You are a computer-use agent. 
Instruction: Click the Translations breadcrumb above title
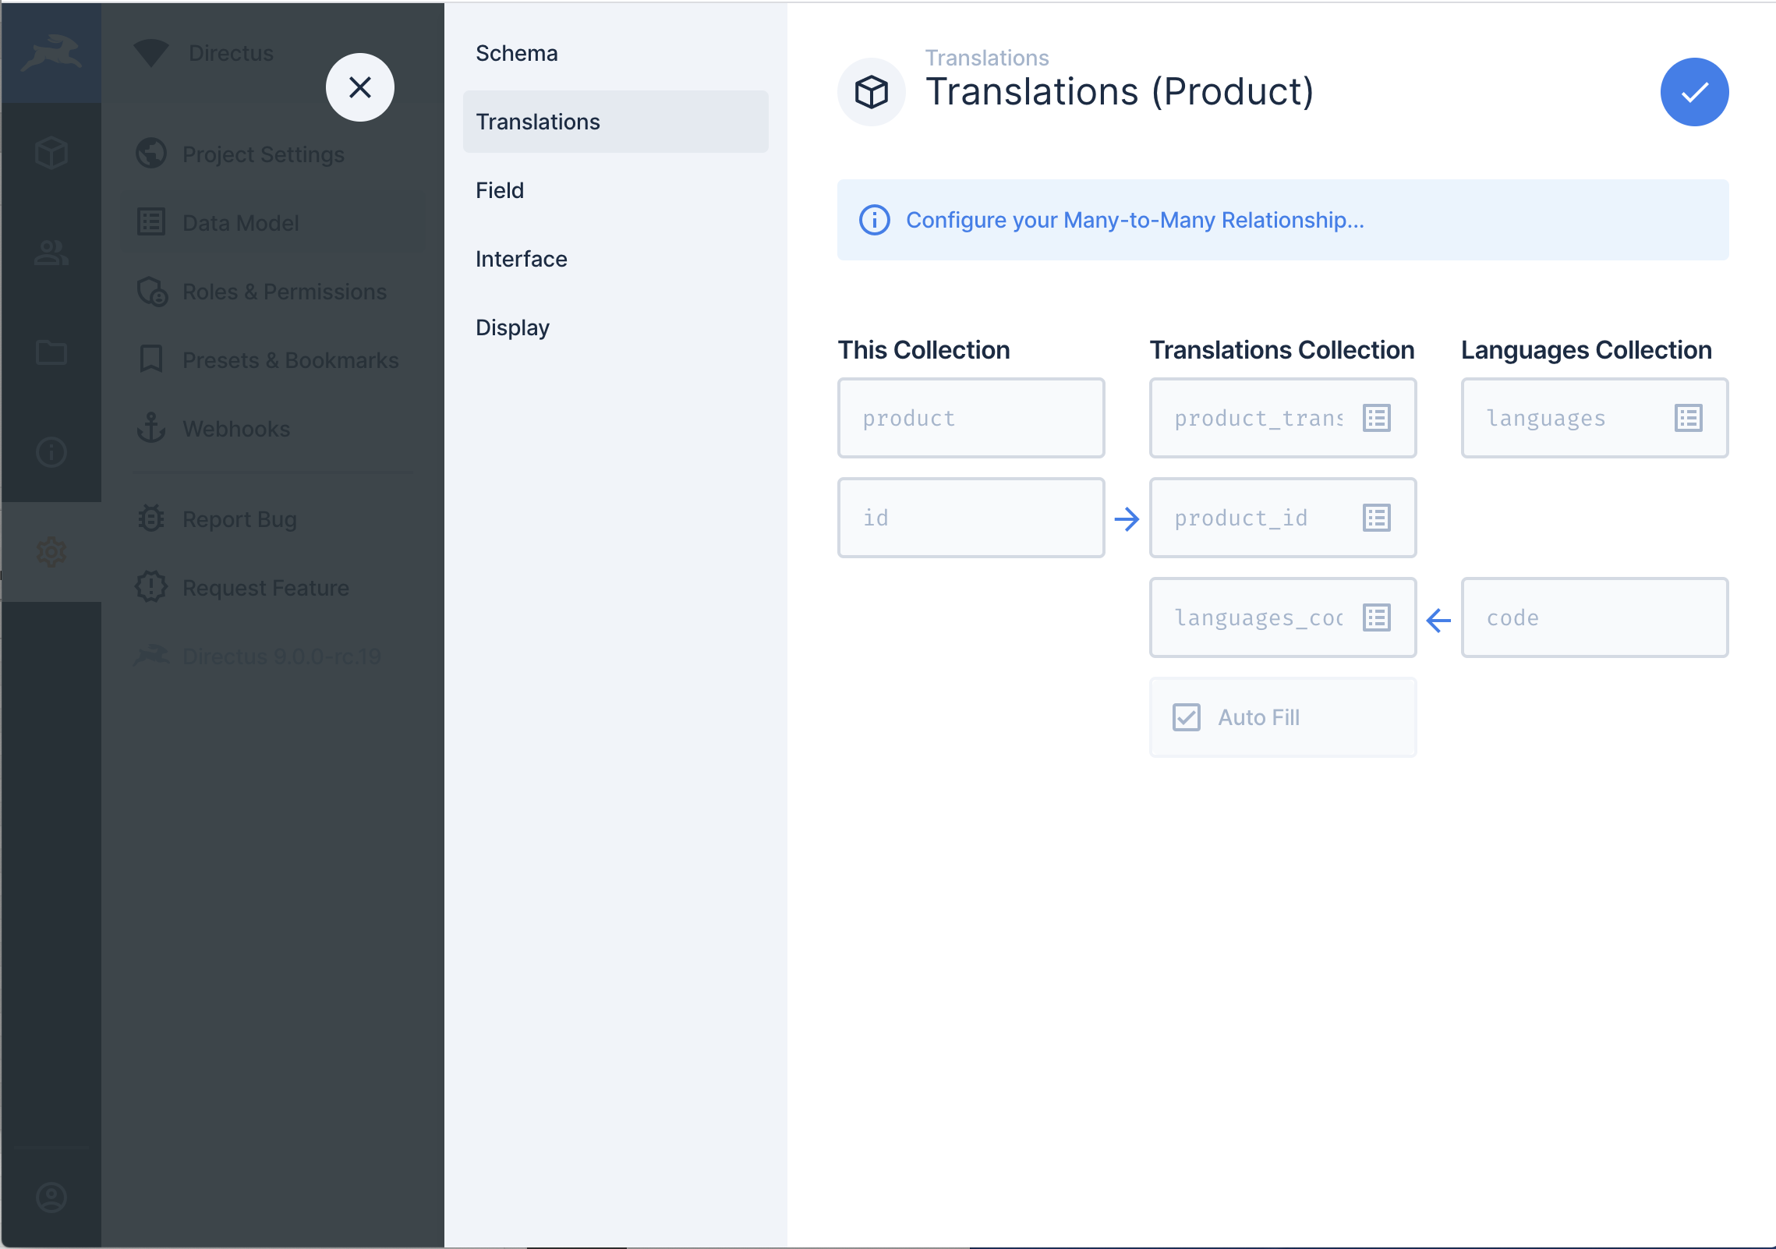(x=986, y=58)
